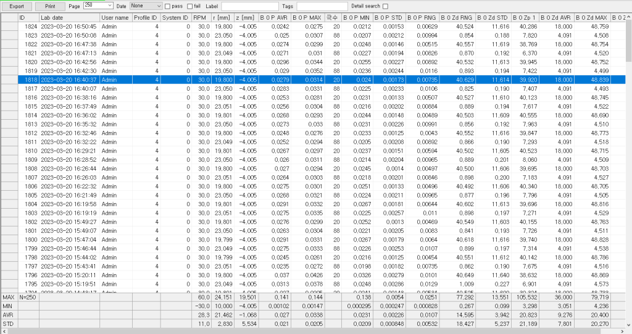Click the ID column header
The height and width of the screenshot is (334, 632).
click(28, 18)
